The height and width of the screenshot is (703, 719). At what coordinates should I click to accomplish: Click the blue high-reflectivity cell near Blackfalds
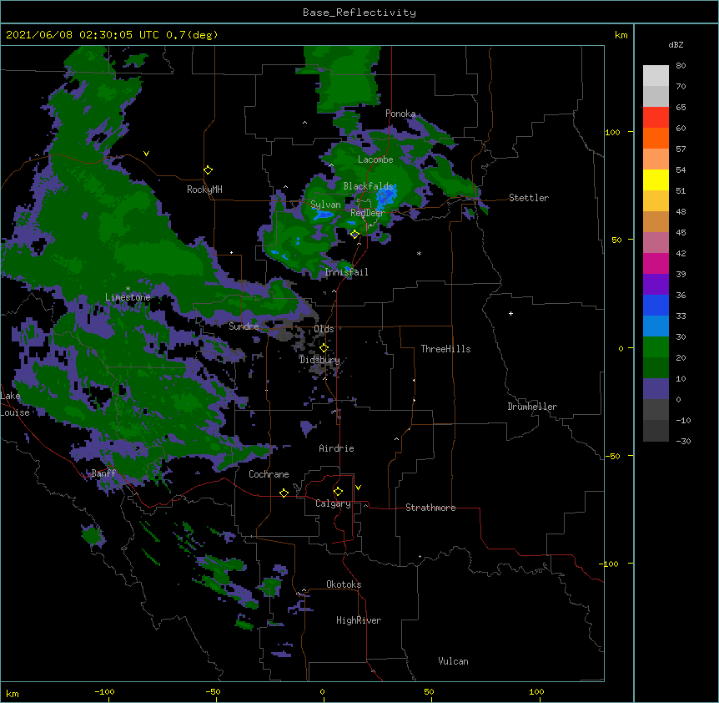point(385,196)
